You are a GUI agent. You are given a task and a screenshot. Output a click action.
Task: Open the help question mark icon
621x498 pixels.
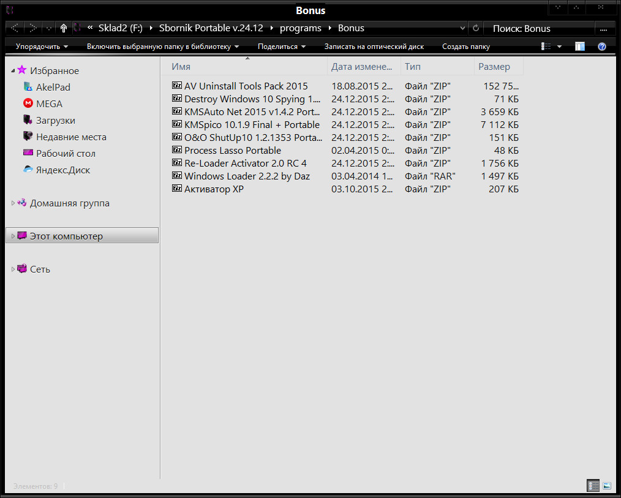[x=601, y=47]
